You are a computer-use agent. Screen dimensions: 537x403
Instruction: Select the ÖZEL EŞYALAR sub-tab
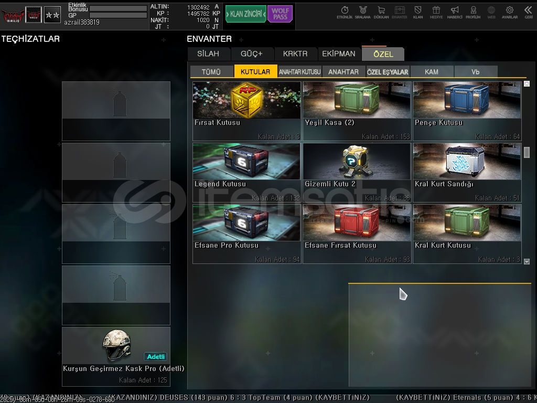(388, 71)
